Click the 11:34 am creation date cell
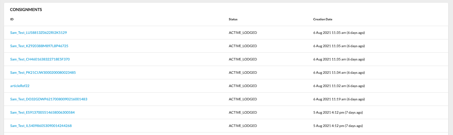The height and width of the screenshot is (135, 453). point(339,72)
